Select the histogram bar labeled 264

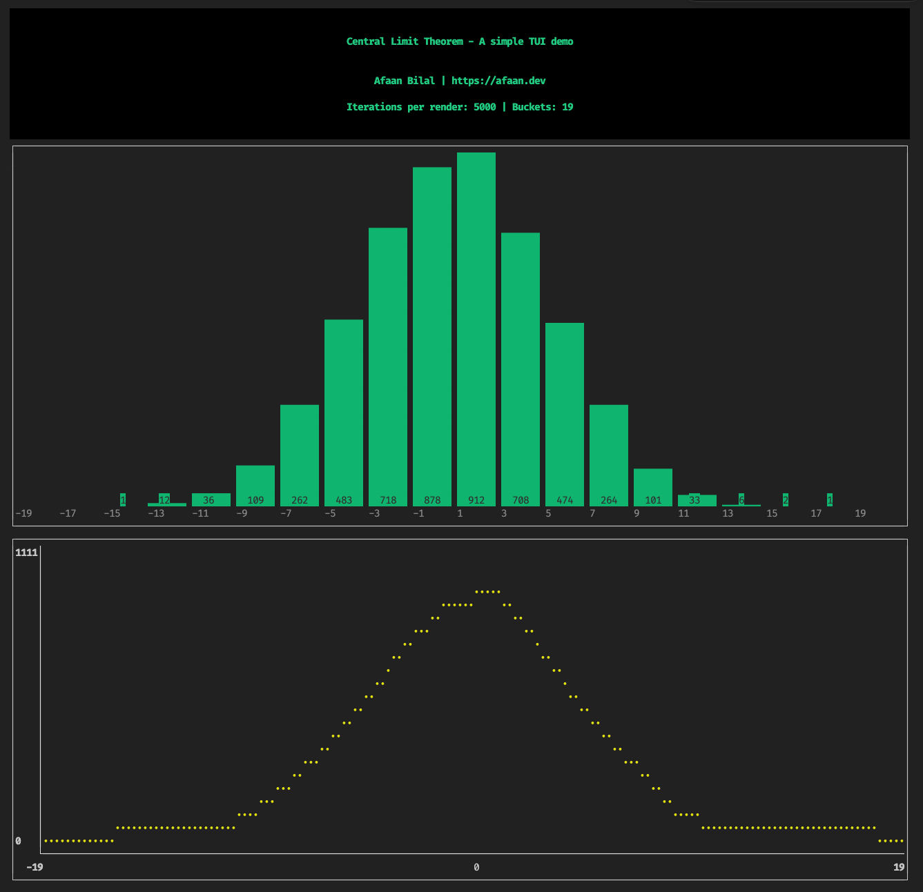pyautogui.click(x=609, y=455)
